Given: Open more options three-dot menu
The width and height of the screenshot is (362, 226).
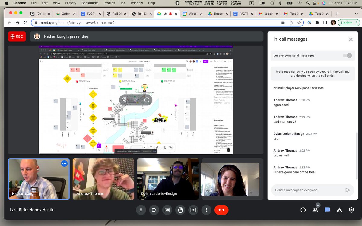Looking at the screenshot, I should coord(206,210).
